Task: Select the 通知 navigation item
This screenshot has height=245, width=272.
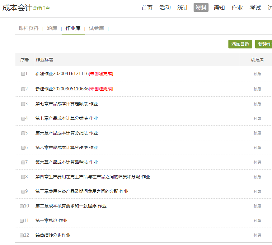Action: [219, 8]
